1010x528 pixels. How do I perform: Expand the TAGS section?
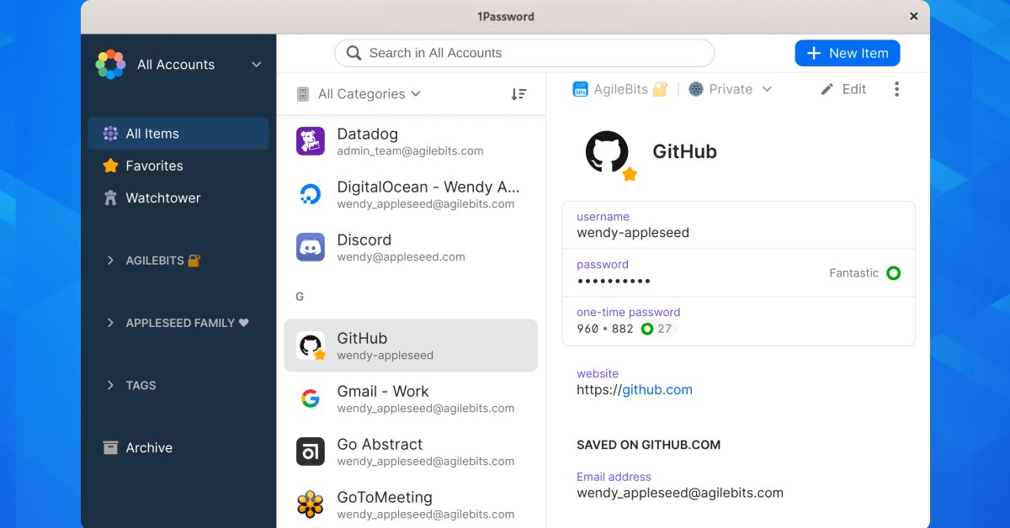[x=110, y=385]
